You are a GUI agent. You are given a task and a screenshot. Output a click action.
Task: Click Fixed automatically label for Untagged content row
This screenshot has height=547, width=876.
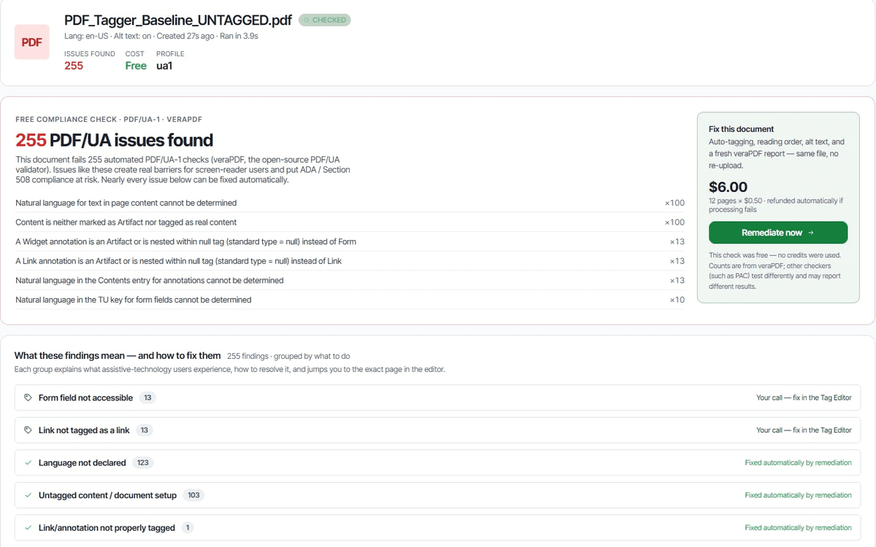(798, 495)
